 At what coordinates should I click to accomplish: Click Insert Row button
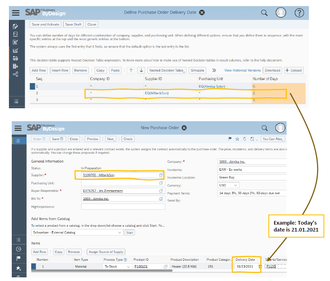coord(60,70)
